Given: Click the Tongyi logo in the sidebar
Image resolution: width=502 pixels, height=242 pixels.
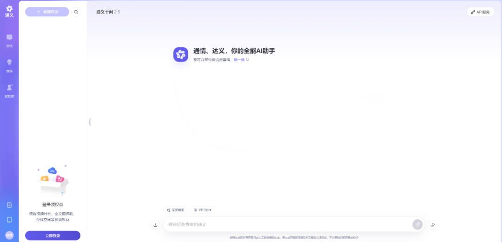Looking at the screenshot, I should click(x=9, y=11).
